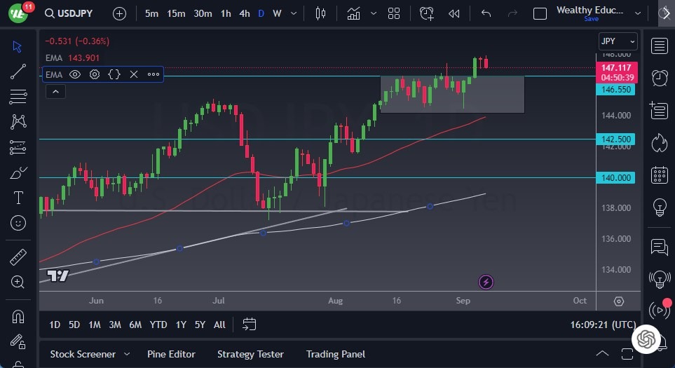Toggle magnet mode on
The image size is (675, 368).
click(x=18, y=315)
